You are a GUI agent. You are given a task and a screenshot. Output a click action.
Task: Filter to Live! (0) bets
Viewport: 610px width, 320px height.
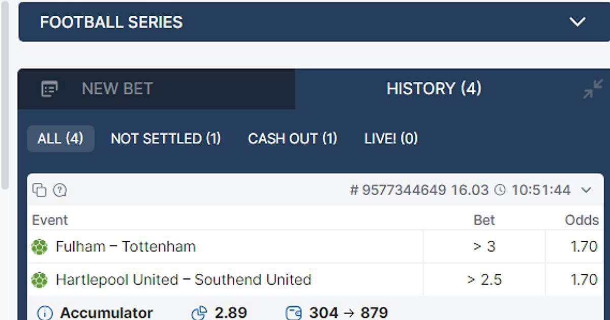tap(391, 139)
